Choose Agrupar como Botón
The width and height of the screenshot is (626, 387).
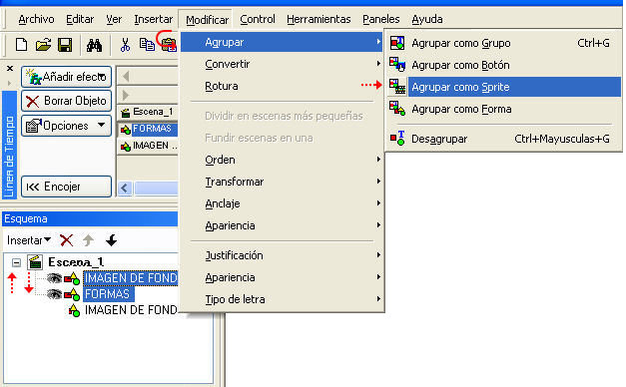tap(503, 65)
